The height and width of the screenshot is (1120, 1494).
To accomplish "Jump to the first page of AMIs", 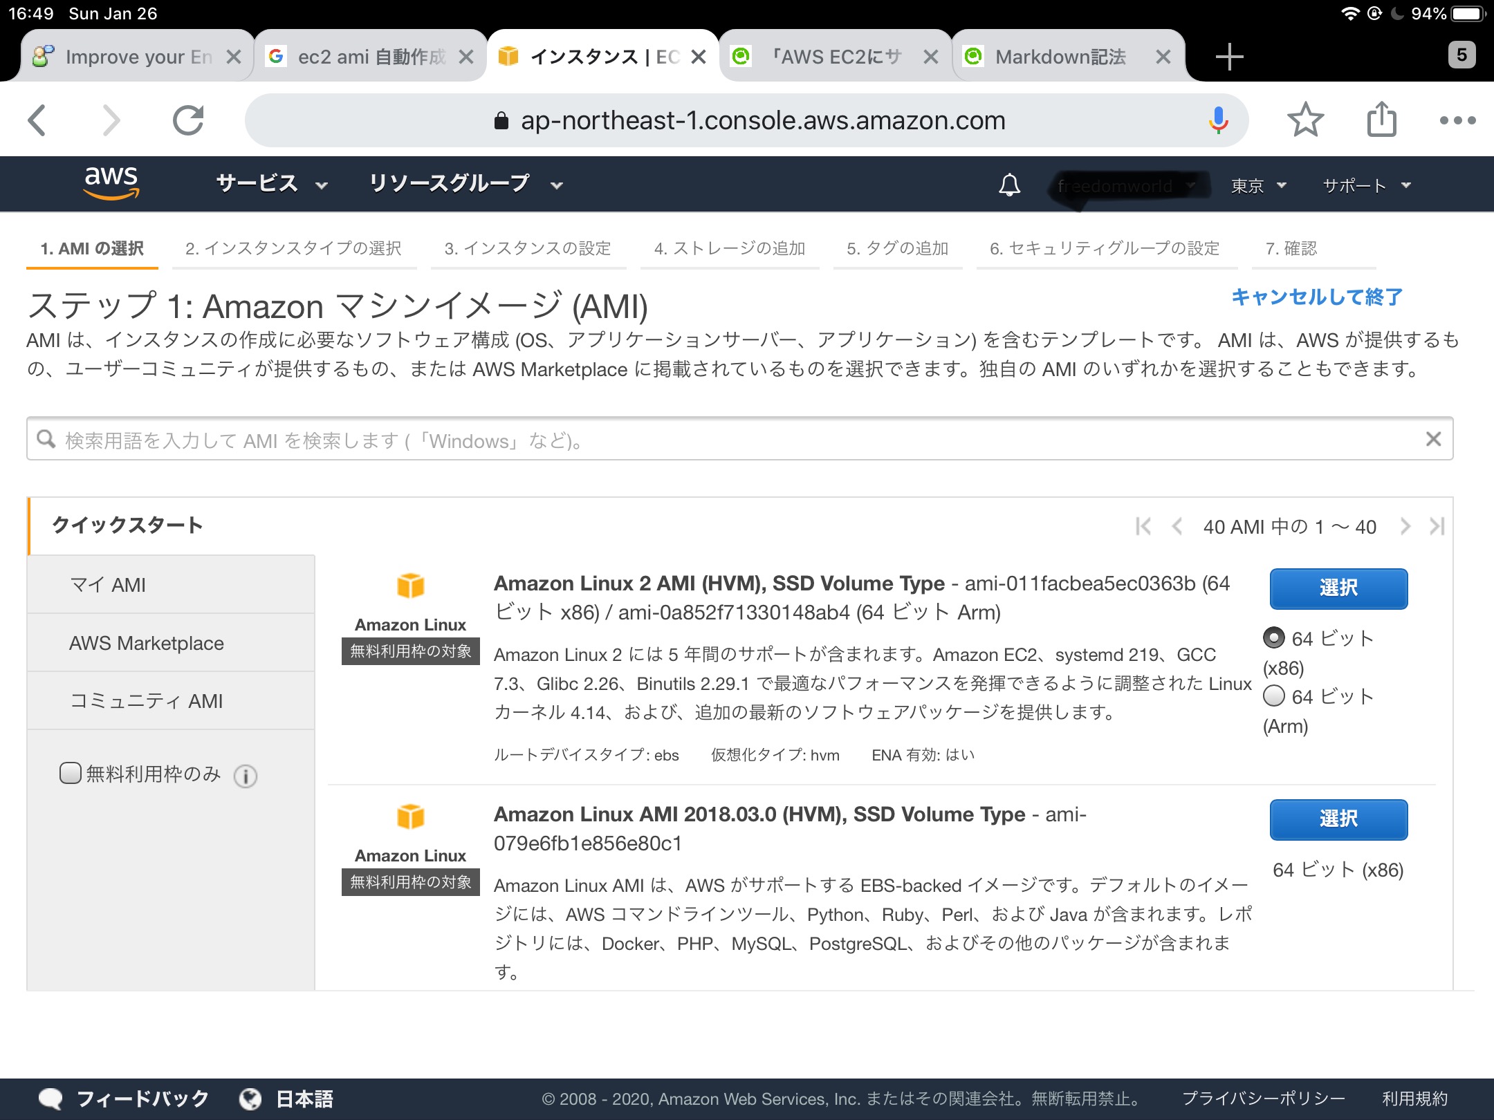I will [x=1143, y=526].
